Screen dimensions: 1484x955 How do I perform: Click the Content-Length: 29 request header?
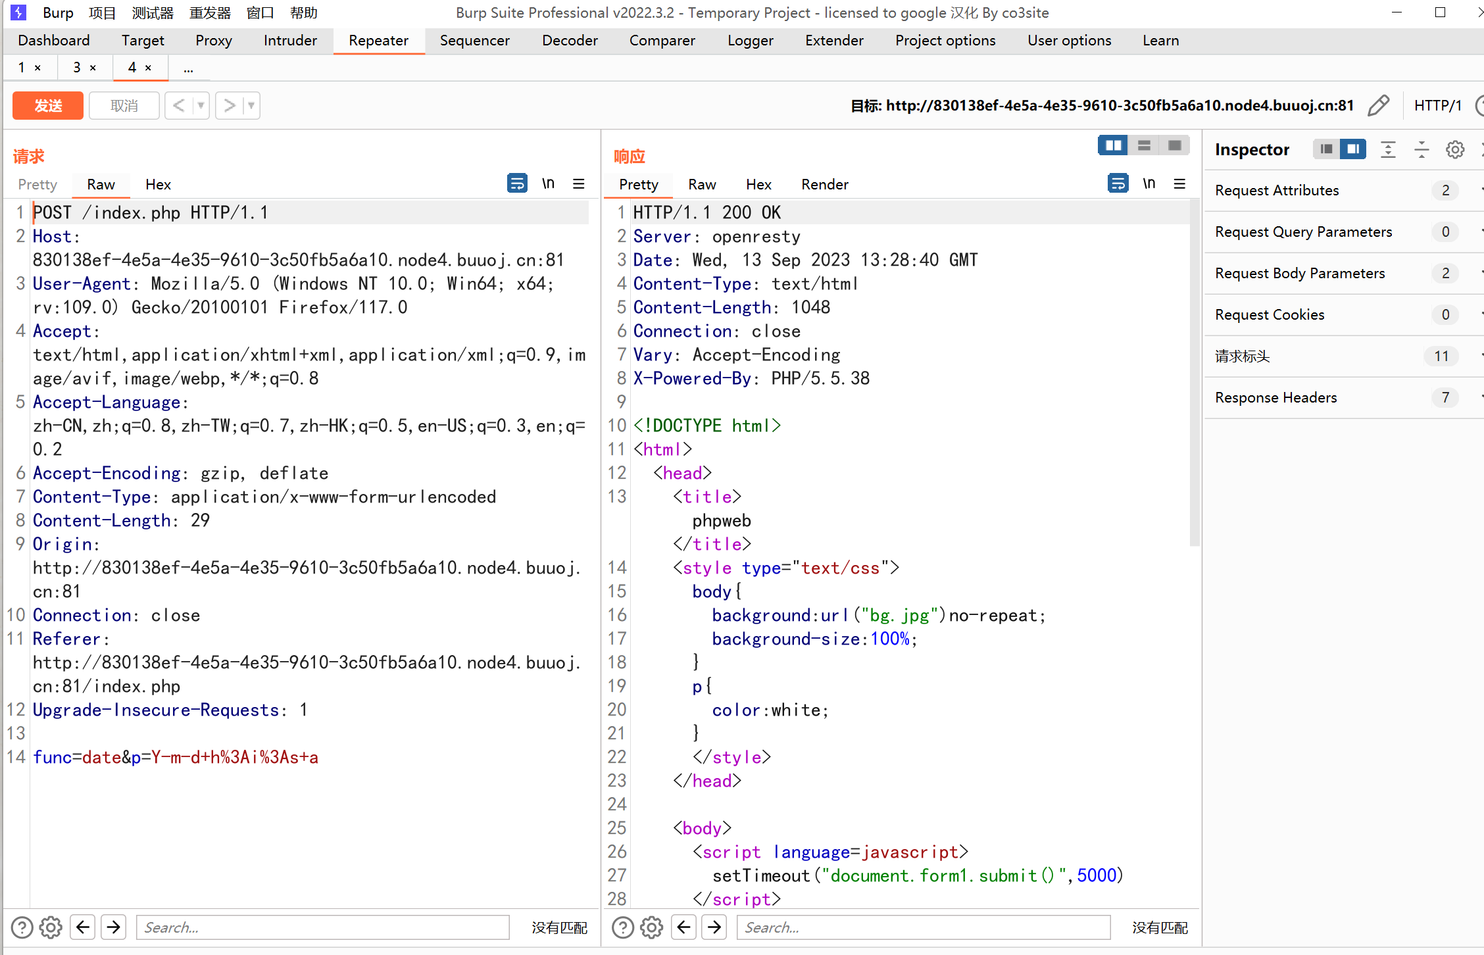click(121, 520)
